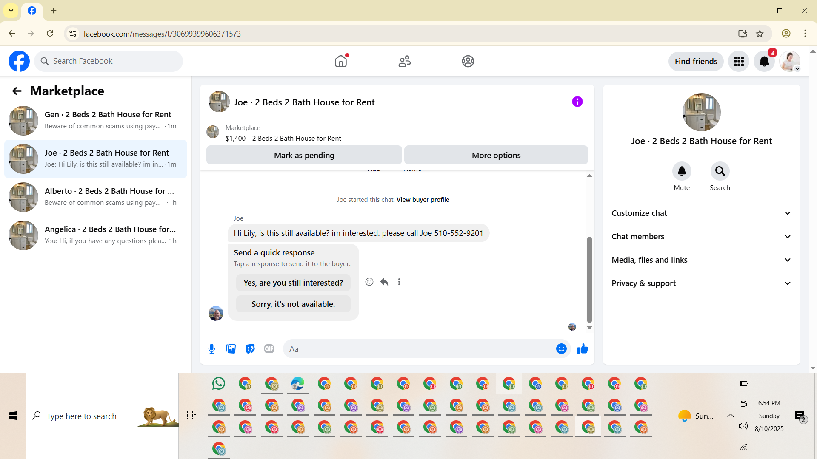This screenshot has height=459, width=817.
Task: Mute this conversation with bell icon
Action: pyautogui.click(x=682, y=171)
